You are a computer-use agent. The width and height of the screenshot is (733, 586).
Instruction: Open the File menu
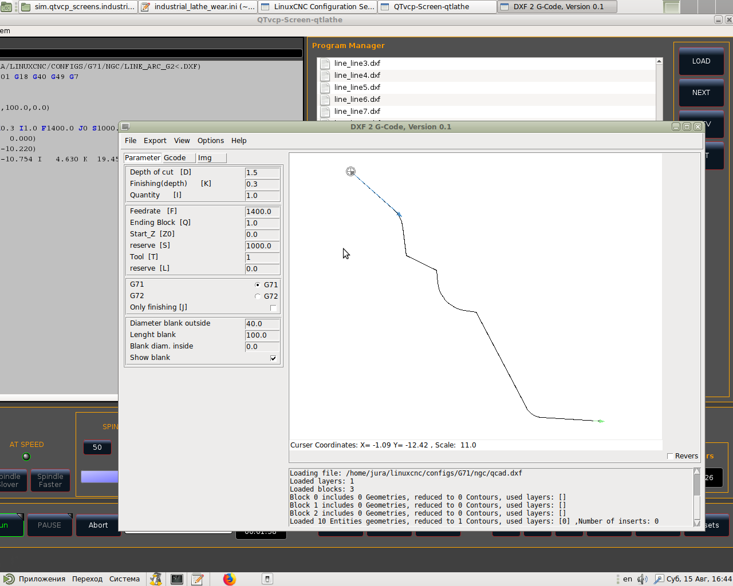(131, 141)
